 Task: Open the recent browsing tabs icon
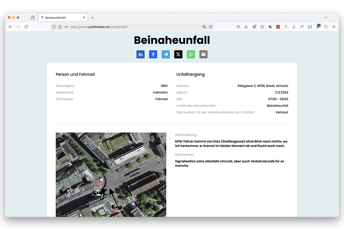33,17
